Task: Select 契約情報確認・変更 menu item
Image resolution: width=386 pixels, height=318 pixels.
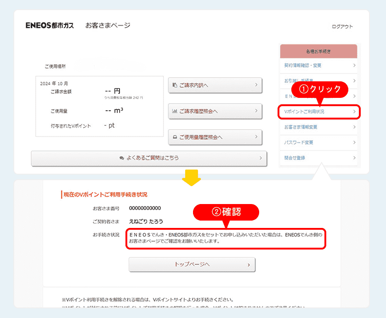Action: coord(318,65)
